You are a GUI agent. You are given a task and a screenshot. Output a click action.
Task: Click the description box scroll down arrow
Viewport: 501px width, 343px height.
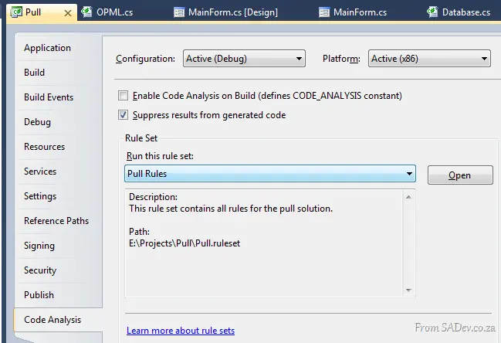[408, 290]
